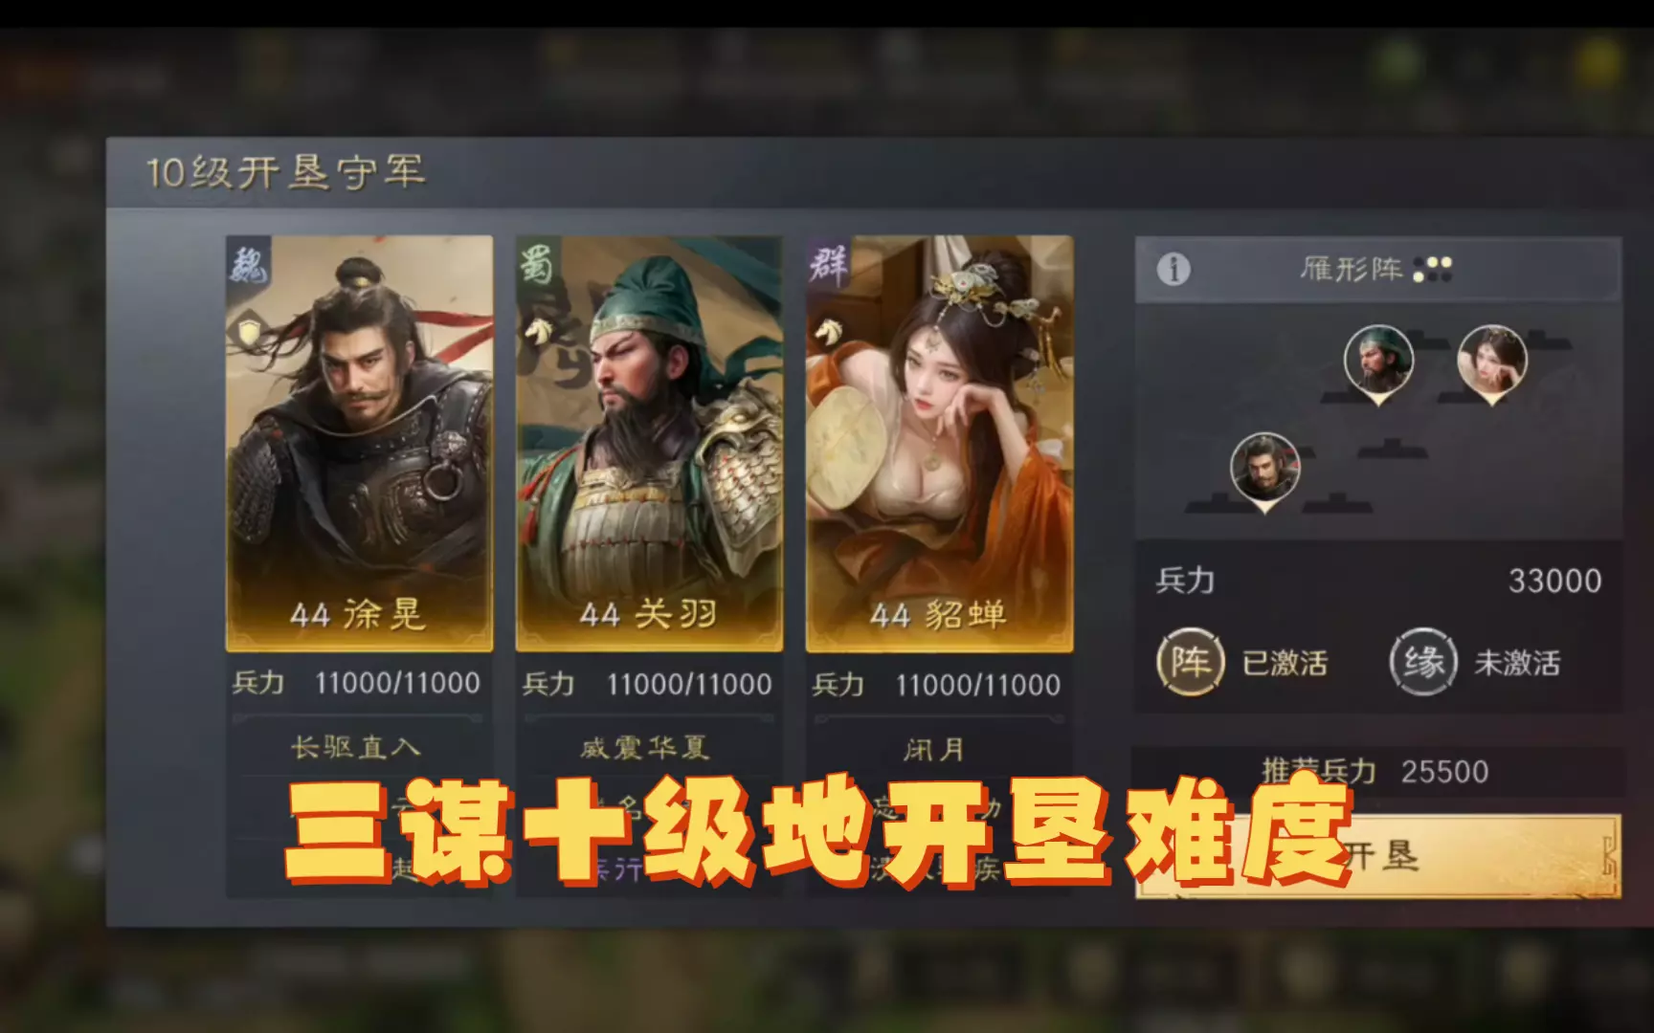This screenshot has width=1654, height=1033.
Task: Open the 长驱直入 skill entry
Action: 356,747
